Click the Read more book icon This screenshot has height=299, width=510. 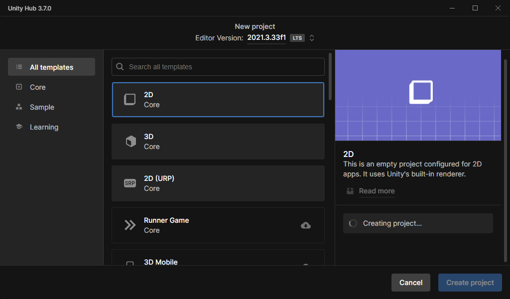point(350,191)
